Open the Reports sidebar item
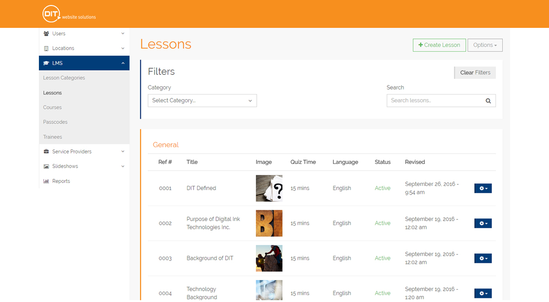The image size is (549, 302). tap(61, 181)
